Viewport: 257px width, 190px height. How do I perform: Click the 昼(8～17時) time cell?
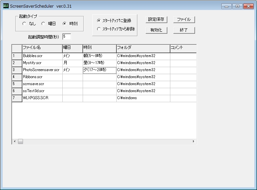click(100, 63)
